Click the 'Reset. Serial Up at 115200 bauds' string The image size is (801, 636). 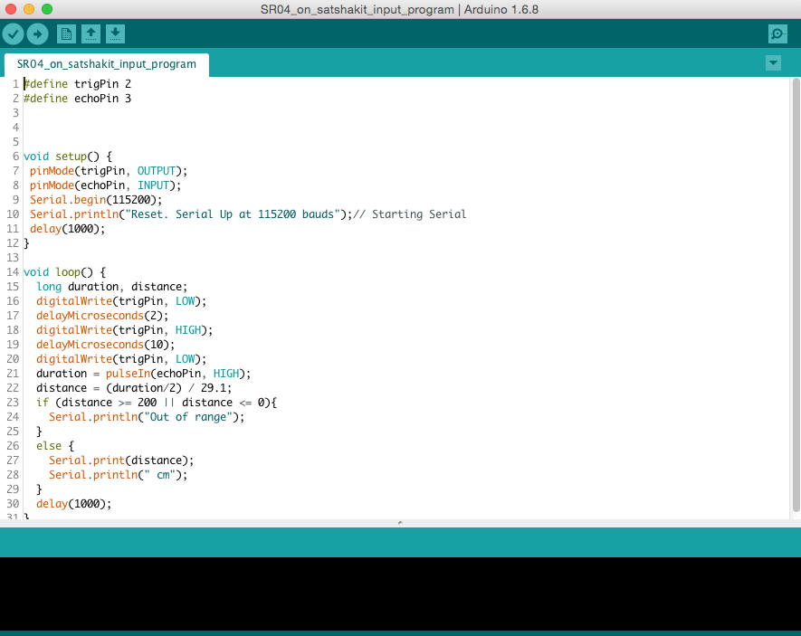point(233,214)
